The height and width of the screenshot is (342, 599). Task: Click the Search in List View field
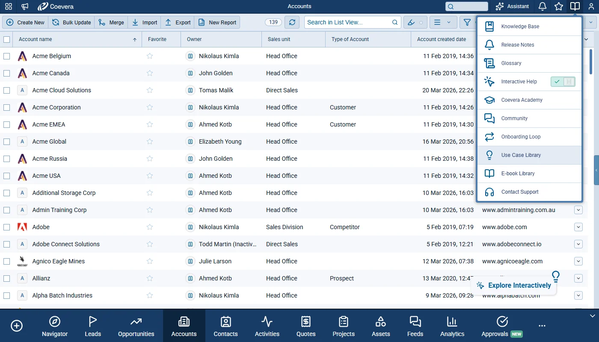coord(353,22)
